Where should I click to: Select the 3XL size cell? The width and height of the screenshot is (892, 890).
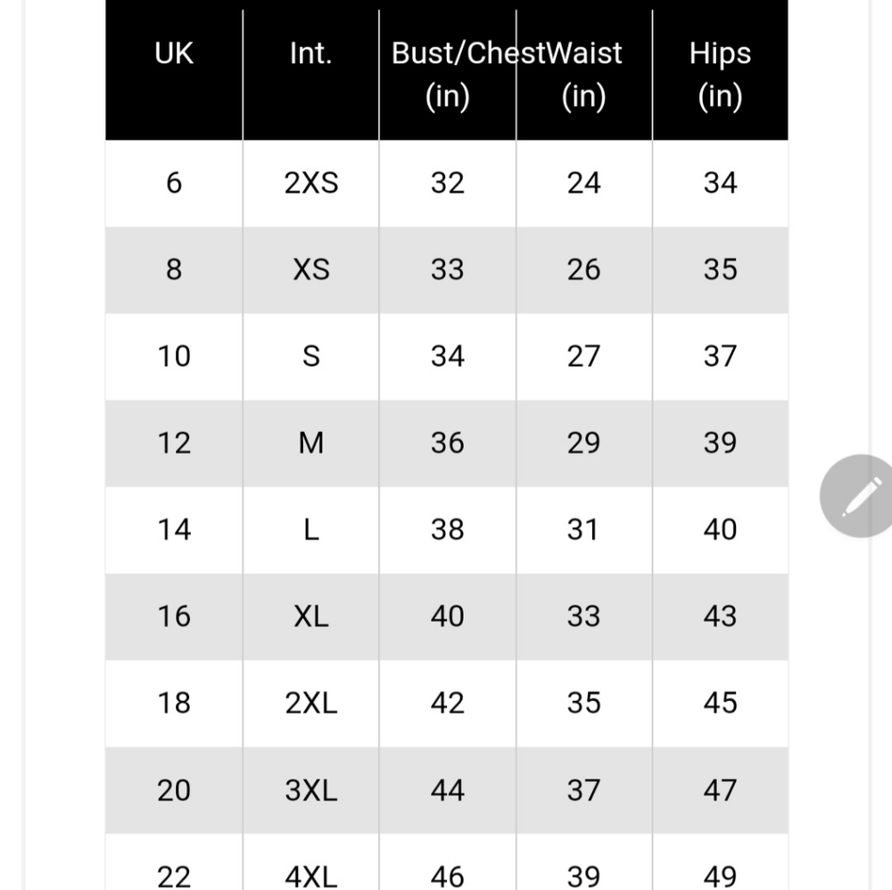310,789
